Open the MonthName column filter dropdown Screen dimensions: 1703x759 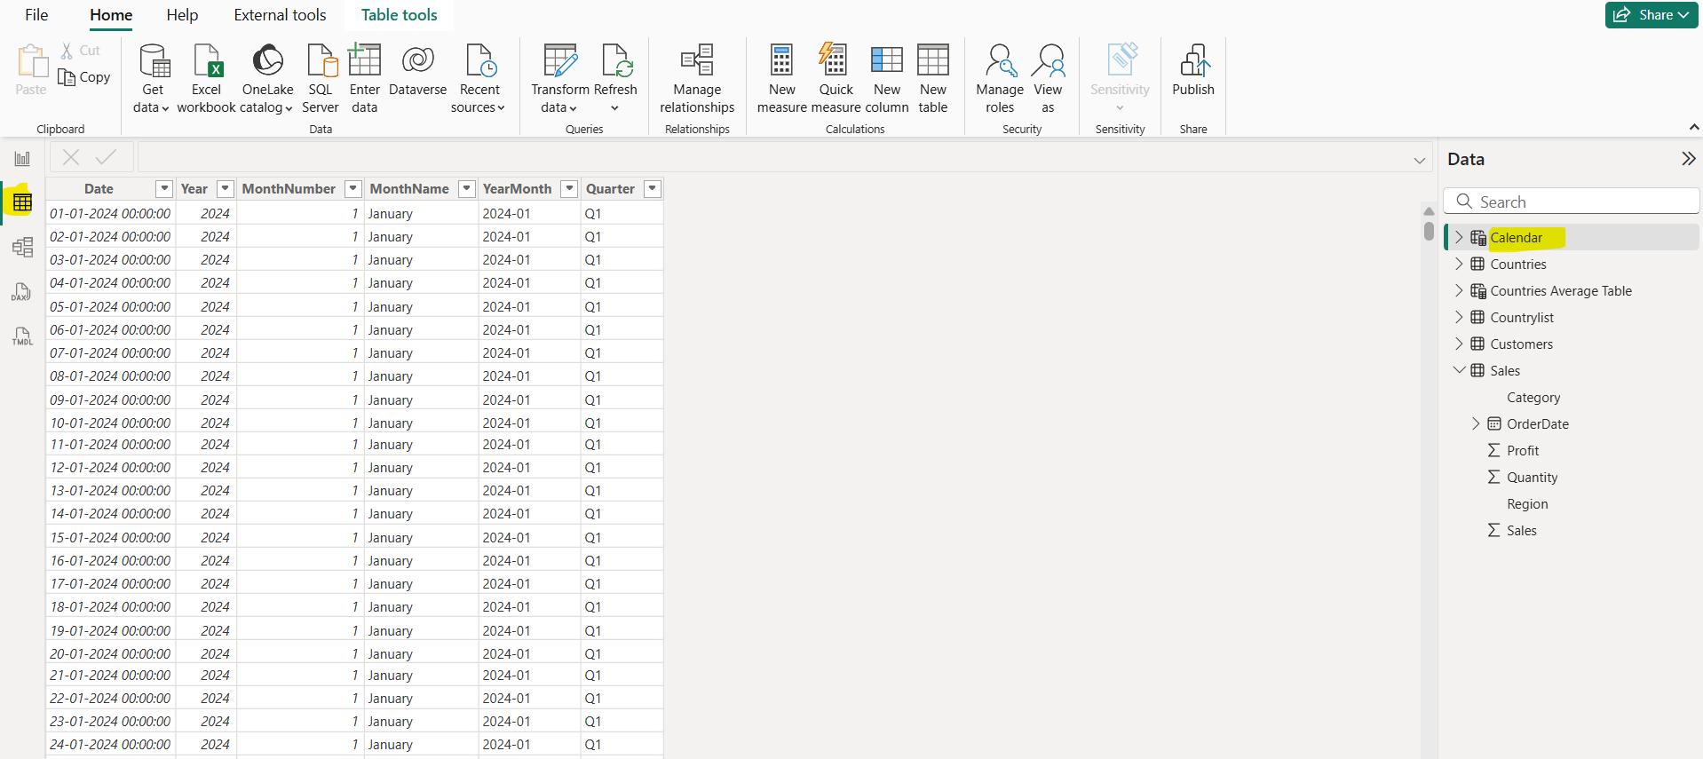[466, 188]
